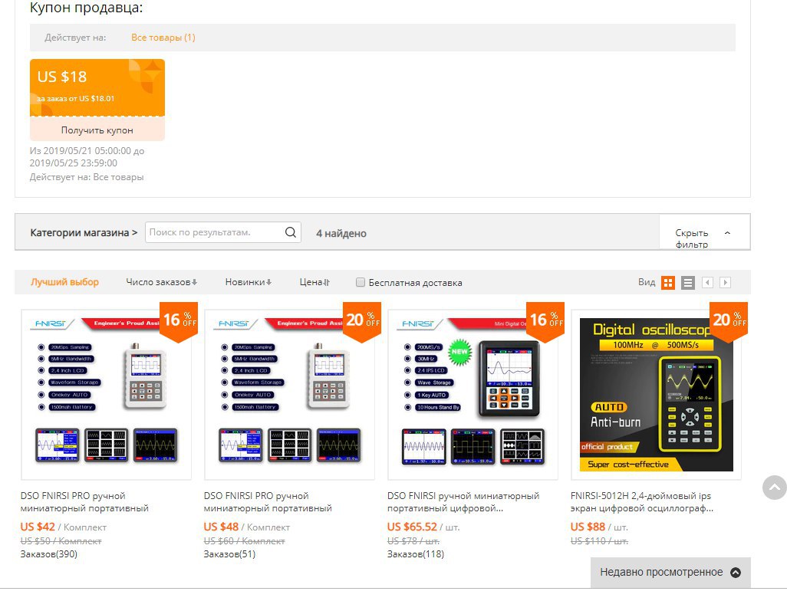Select Лучший выбор sorting tab
Screen dimensions: 787x601
click(64, 282)
